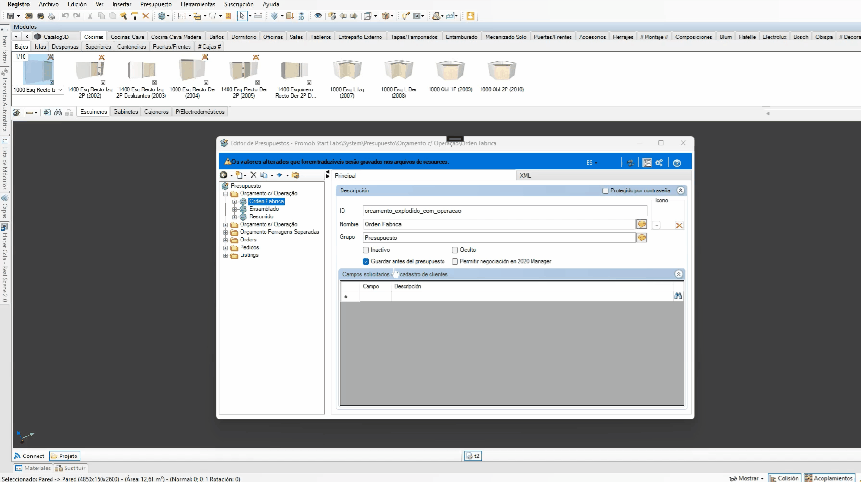Click the Save icon in main toolbar
Screen dimensions: 861x482
pos(10,16)
